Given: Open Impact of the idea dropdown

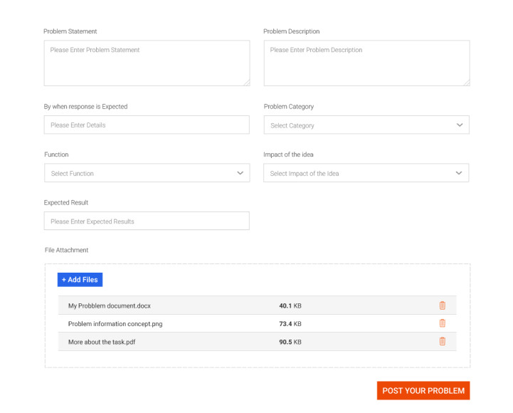Looking at the screenshot, I should [366, 173].
